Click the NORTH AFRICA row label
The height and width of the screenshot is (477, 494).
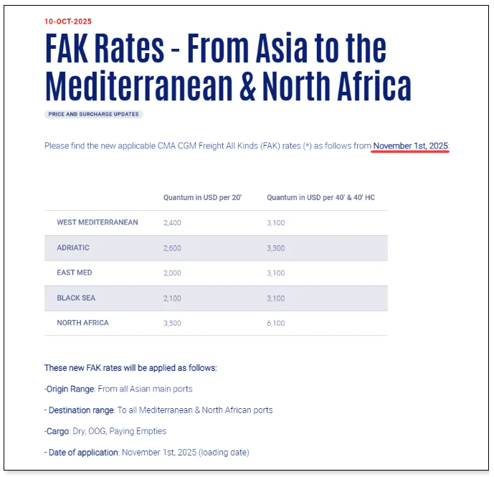point(83,323)
